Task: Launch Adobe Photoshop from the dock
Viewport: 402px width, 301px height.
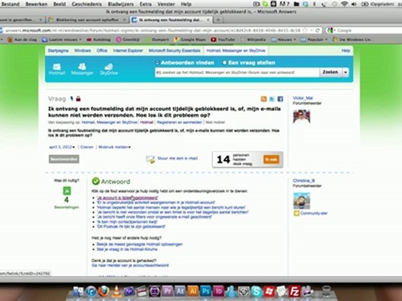Action: (205, 291)
